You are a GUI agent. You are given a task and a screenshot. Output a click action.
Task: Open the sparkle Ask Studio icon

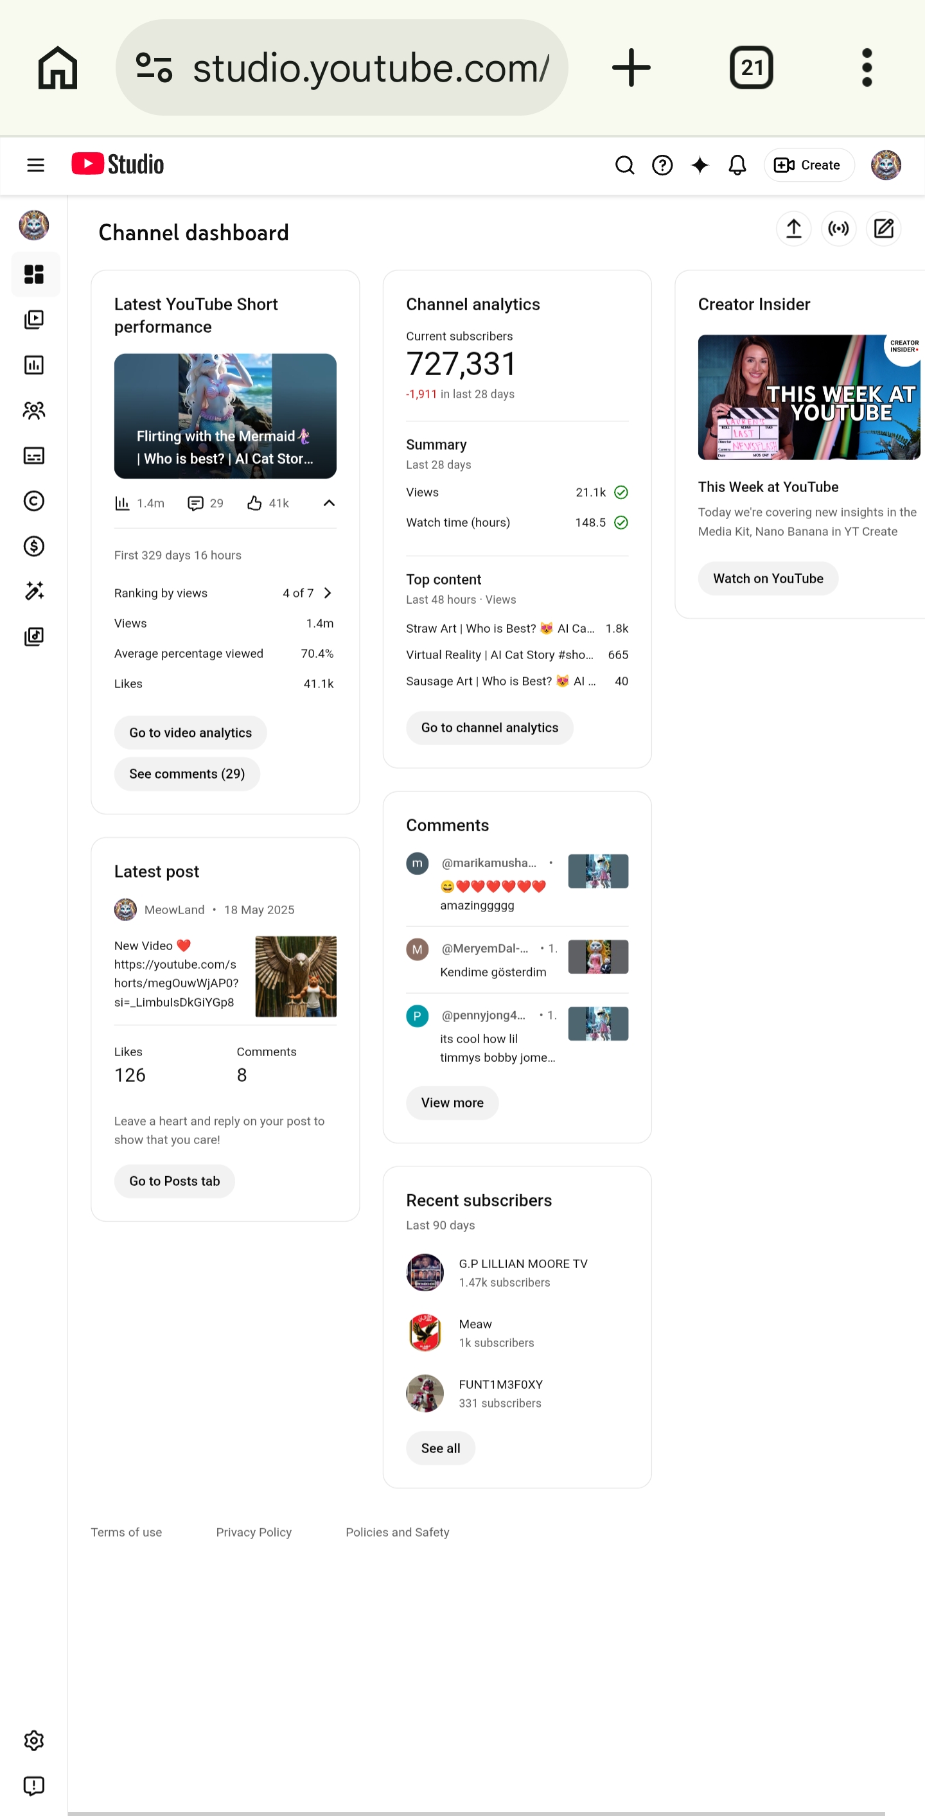coord(700,165)
